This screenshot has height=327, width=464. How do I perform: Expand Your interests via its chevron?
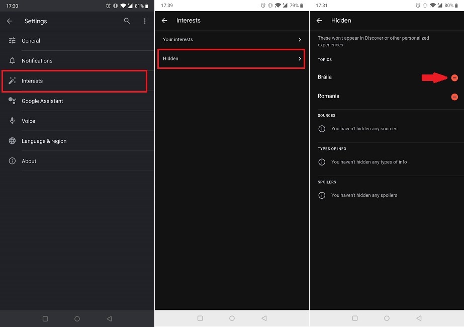pyautogui.click(x=300, y=39)
